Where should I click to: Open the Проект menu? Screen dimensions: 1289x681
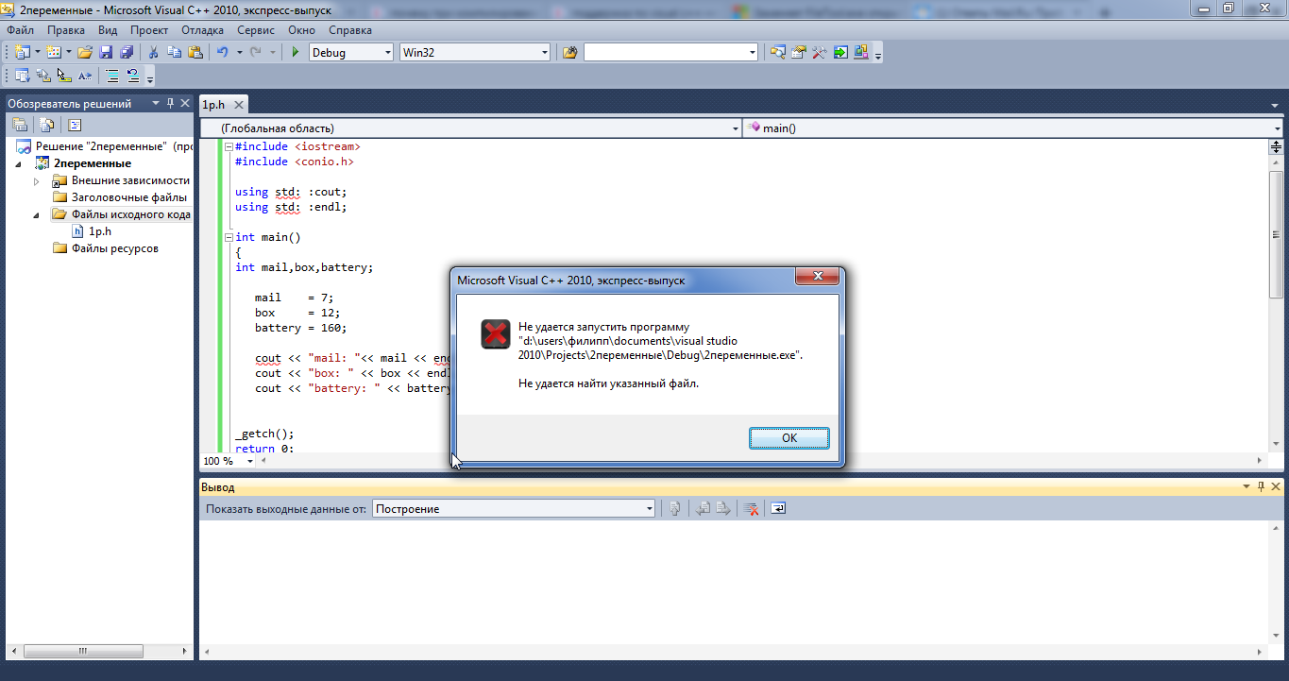pos(149,30)
